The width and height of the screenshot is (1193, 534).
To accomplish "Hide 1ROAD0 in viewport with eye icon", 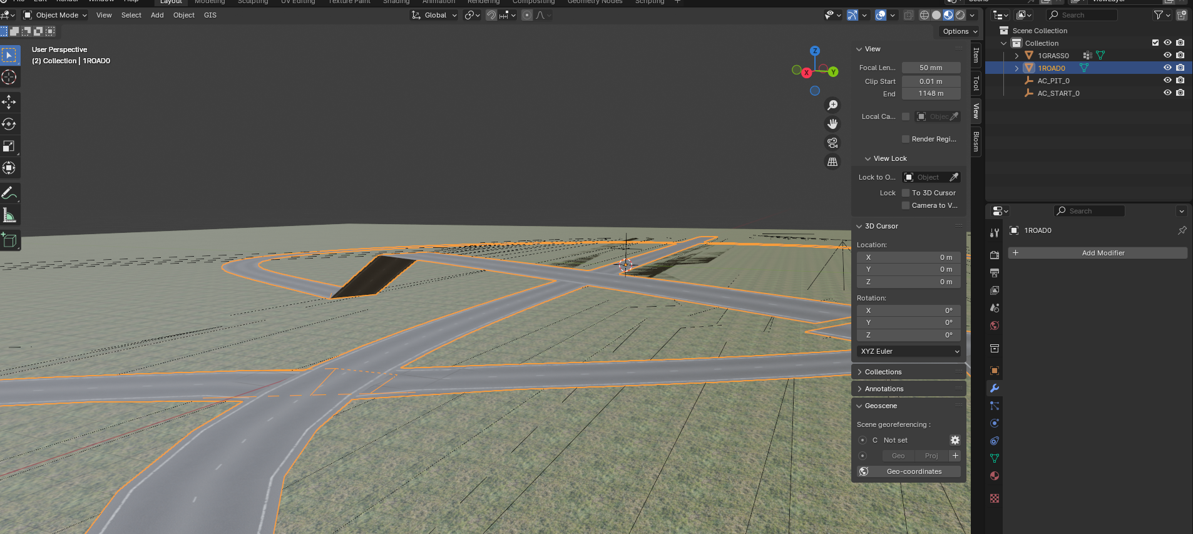I will coord(1167,68).
